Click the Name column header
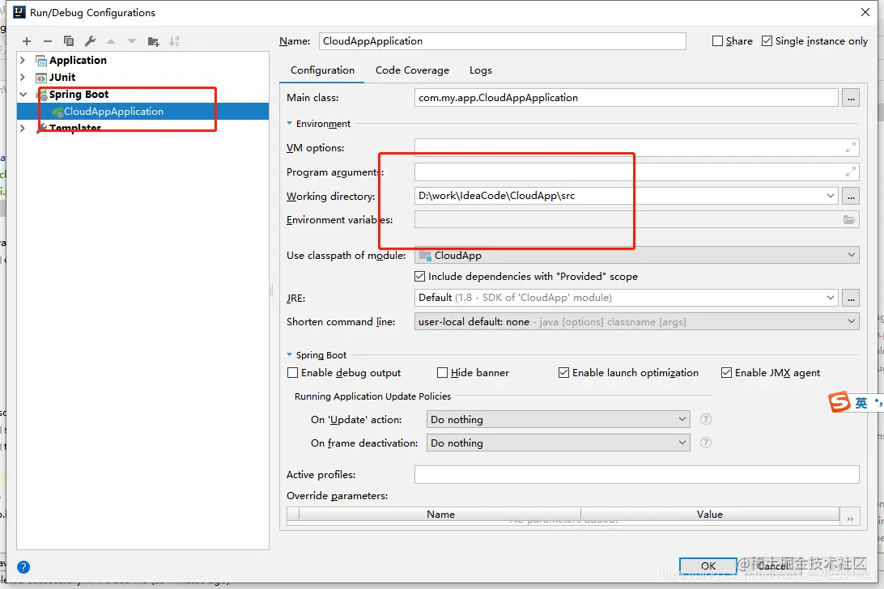 [x=440, y=514]
